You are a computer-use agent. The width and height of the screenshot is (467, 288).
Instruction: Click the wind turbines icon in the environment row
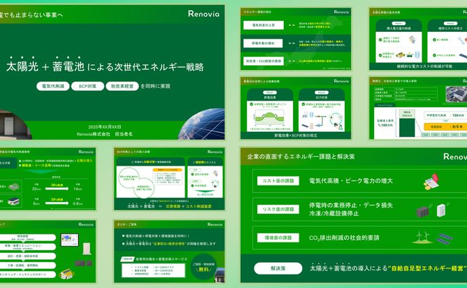423,237
